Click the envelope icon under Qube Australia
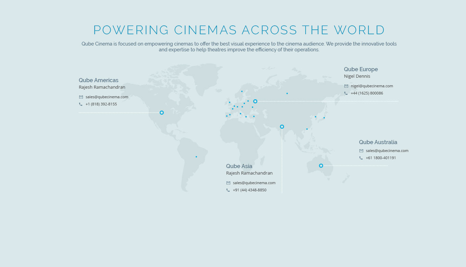The height and width of the screenshot is (267, 466). 361,151
